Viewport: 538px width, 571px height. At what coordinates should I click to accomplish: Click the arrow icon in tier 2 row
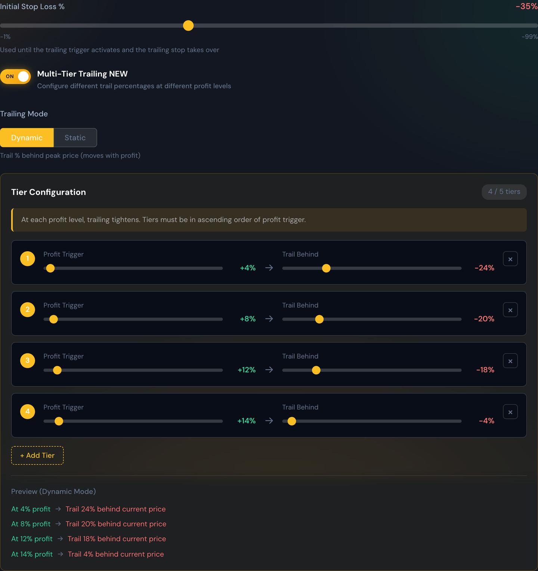[269, 319]
